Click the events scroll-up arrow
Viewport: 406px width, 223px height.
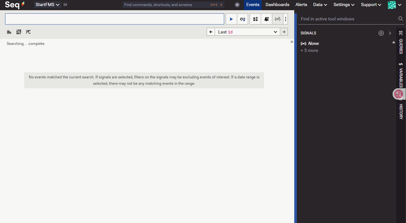tap(292, 42)
